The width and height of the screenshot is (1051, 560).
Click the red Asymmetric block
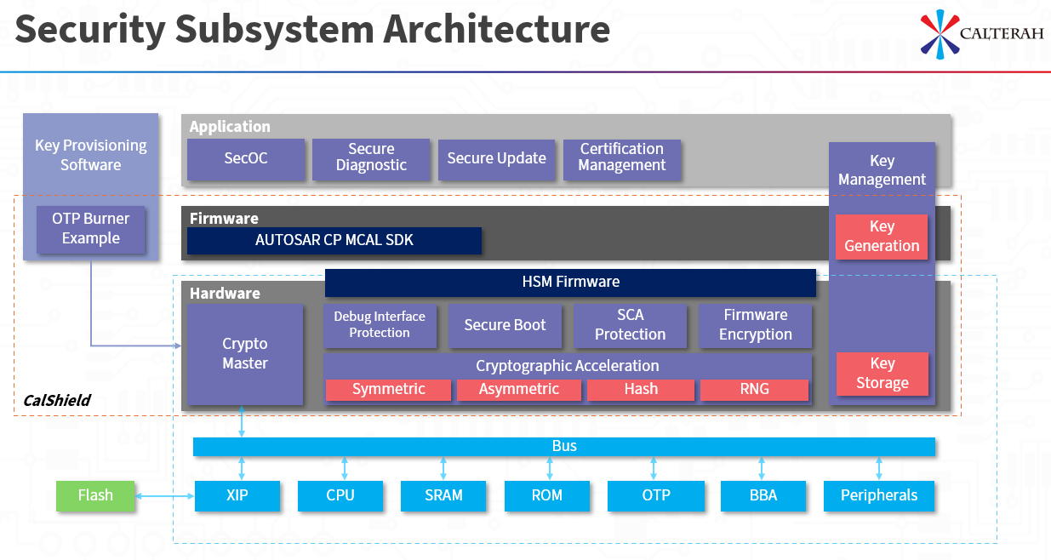pyautogui.click(x=518, y=390)
